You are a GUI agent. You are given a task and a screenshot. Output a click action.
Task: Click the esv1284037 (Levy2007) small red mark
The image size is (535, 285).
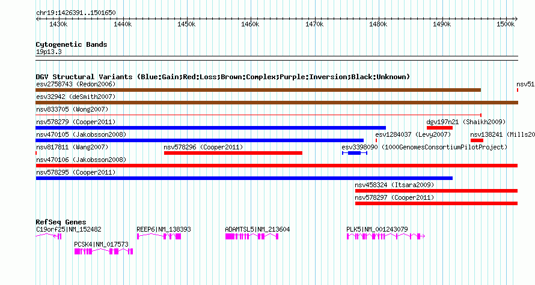coord(376,140)
